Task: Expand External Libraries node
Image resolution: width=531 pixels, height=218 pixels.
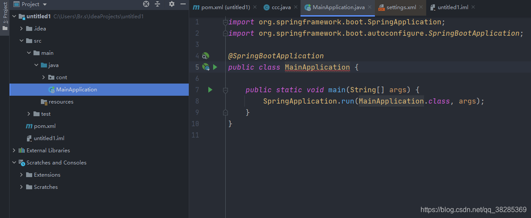Action: pos(14,151)
